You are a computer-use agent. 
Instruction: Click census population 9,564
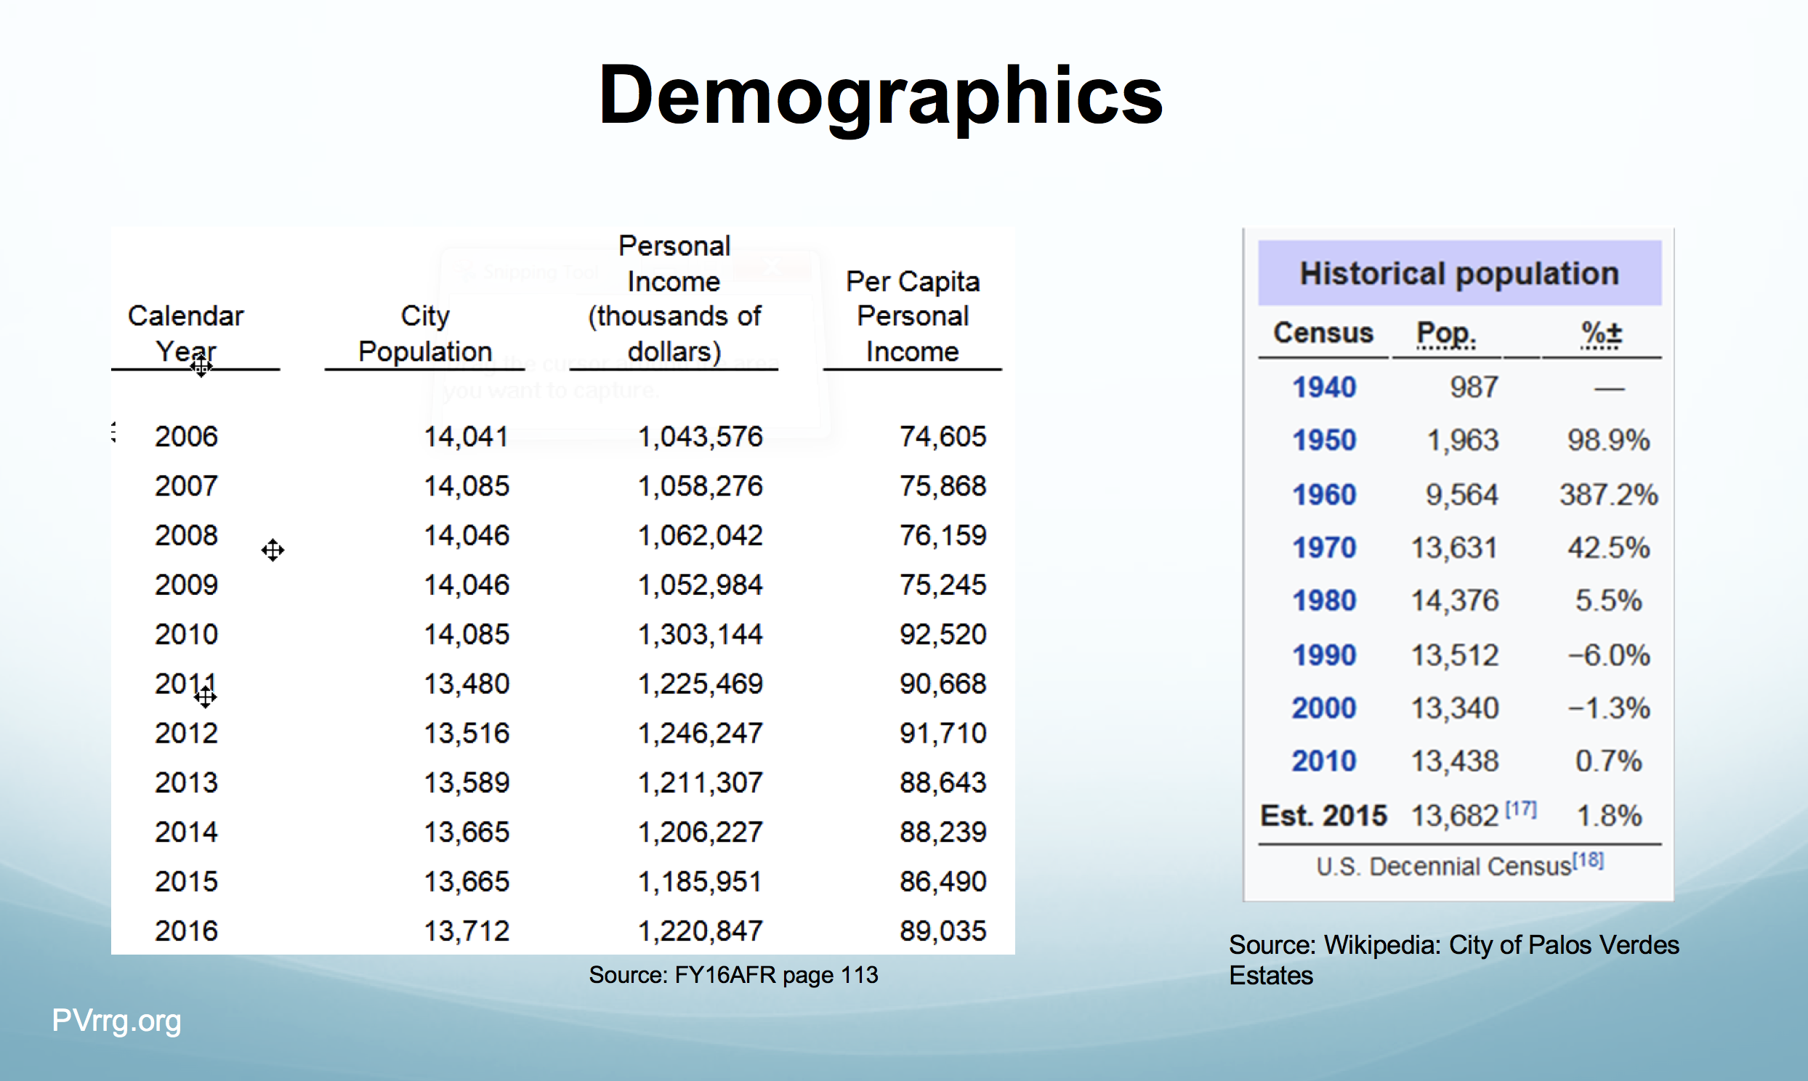1462,495
